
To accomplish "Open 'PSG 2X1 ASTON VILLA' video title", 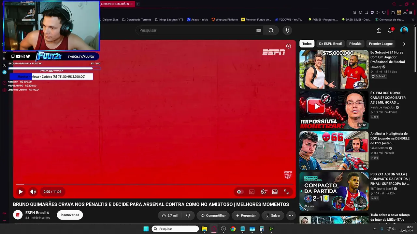I will pyautogui.click(x=390, y=179).
